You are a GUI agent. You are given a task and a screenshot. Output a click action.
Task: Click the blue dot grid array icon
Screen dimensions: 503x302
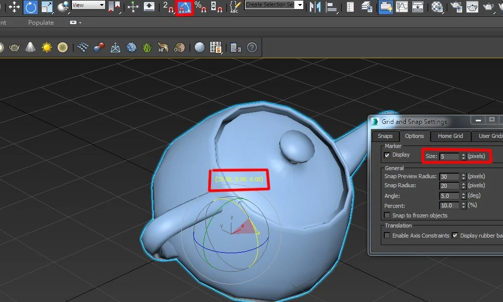(x=83, y=47)
